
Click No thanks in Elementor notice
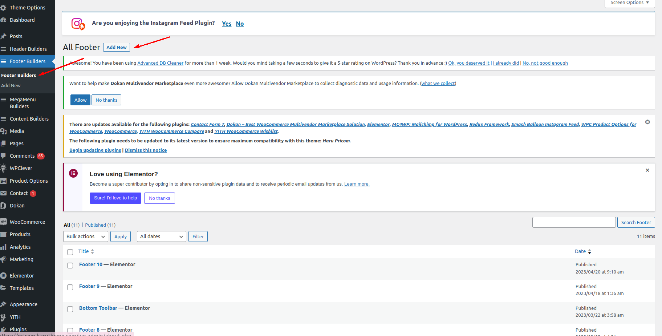tap(159, 198)
